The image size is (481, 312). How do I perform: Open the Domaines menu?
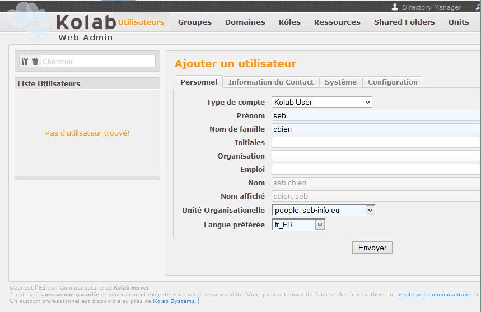pos(245,22)
